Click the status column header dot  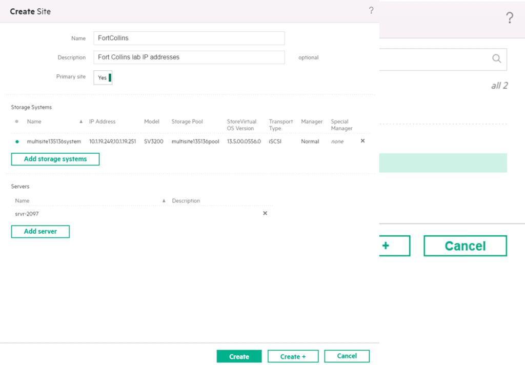pos(17,121)
